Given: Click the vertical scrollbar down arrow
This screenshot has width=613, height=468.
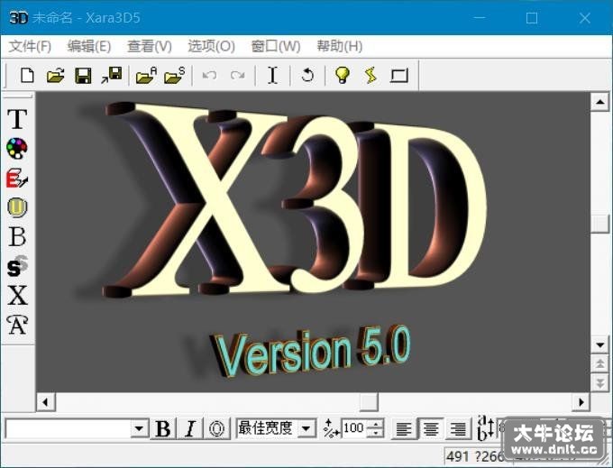Looking at the screenshot, I should [600, 344].
